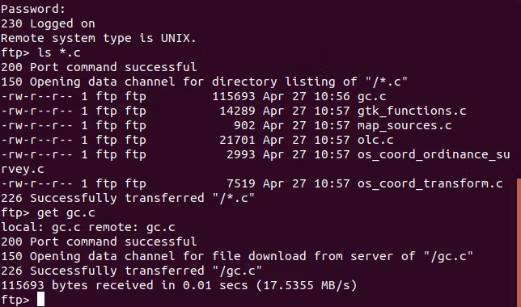The width and height of the screenshot is (521, 307).
Task: Click the gtk_functions.c filename in listing
Action: [x=412, y=111]
